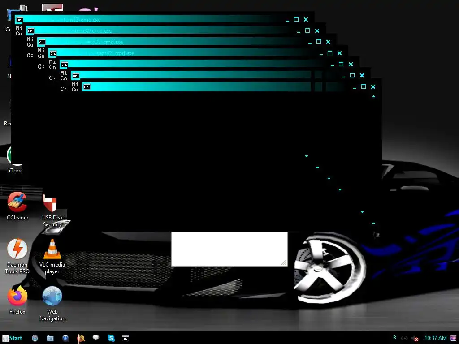The width and height of the screenshot is (459, 344).
Task: Click the 10:37 AM taskbar clock
Action: (435, 338)
